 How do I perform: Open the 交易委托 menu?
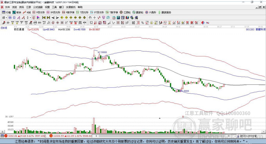(71, 7)
